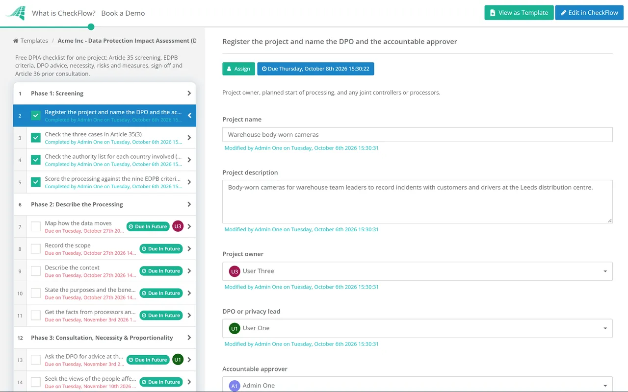Viewport: 628px width, 392px height.
Task: Expand Phase 2: Describe the Processing chevron
Action: [189, 204]
